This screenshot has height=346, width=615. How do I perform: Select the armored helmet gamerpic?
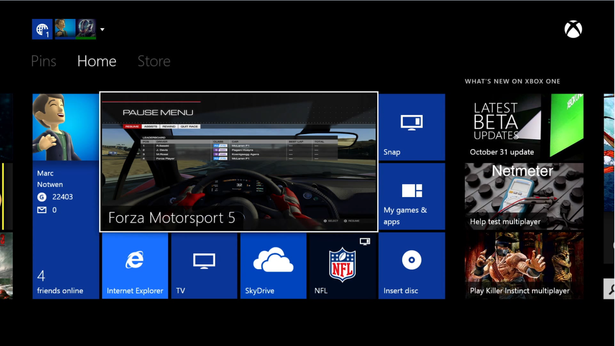(x=86, y=29)
